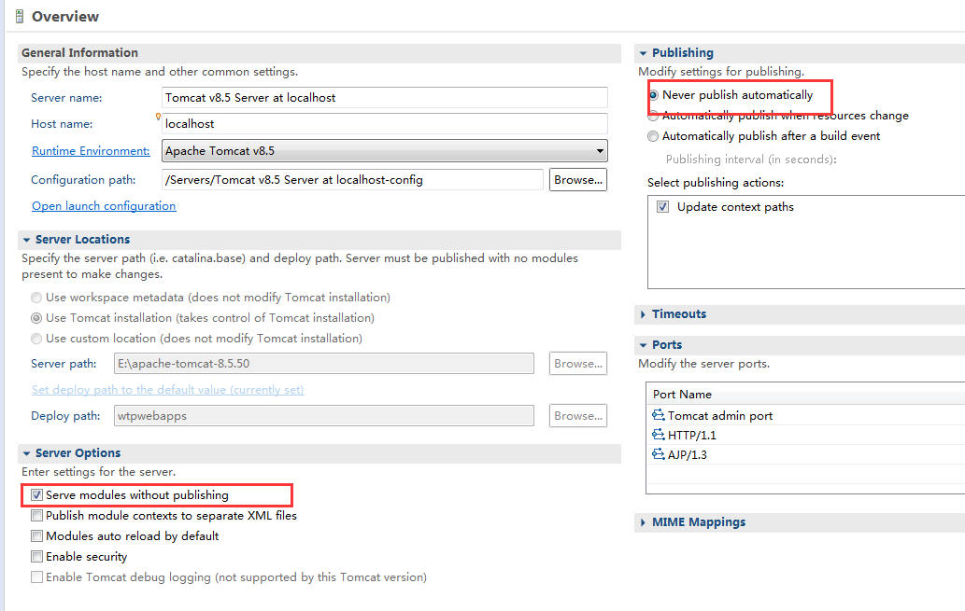Screen dimensions: 965x611
Task: Select Automatically publish after a build event
Action: pyautogui.click(x=653, y=136)
